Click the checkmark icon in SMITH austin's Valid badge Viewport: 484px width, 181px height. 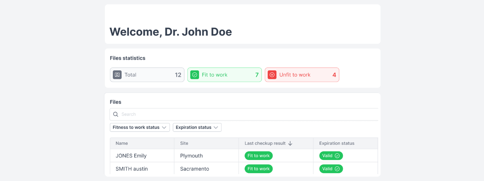[x=337, y=169]
